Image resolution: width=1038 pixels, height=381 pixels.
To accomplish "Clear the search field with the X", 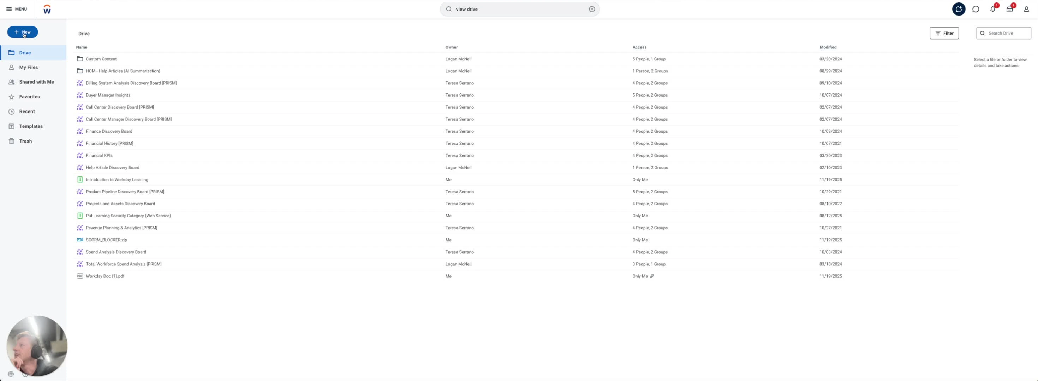I will click(x=591, y=9).
